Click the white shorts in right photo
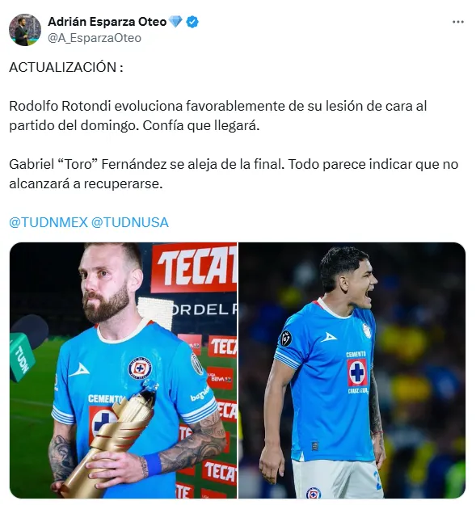This screenshot has width=476, height=505. click(x=338, y=479)
